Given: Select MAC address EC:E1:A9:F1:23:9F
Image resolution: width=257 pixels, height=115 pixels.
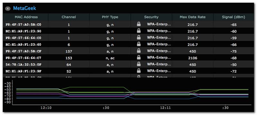Looking at the screenshot, I should (23, 71).
